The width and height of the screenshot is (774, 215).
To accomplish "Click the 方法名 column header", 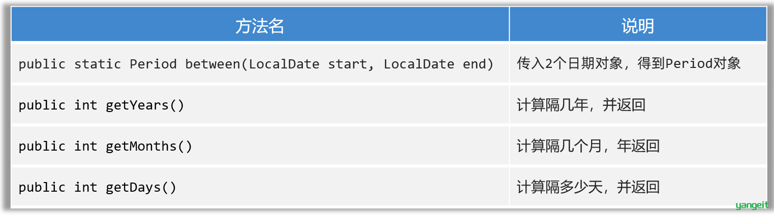I will click(x=260, y=24).
